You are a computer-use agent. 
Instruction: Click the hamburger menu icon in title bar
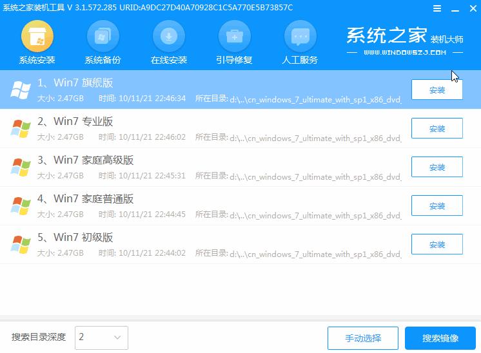(437, 8)
